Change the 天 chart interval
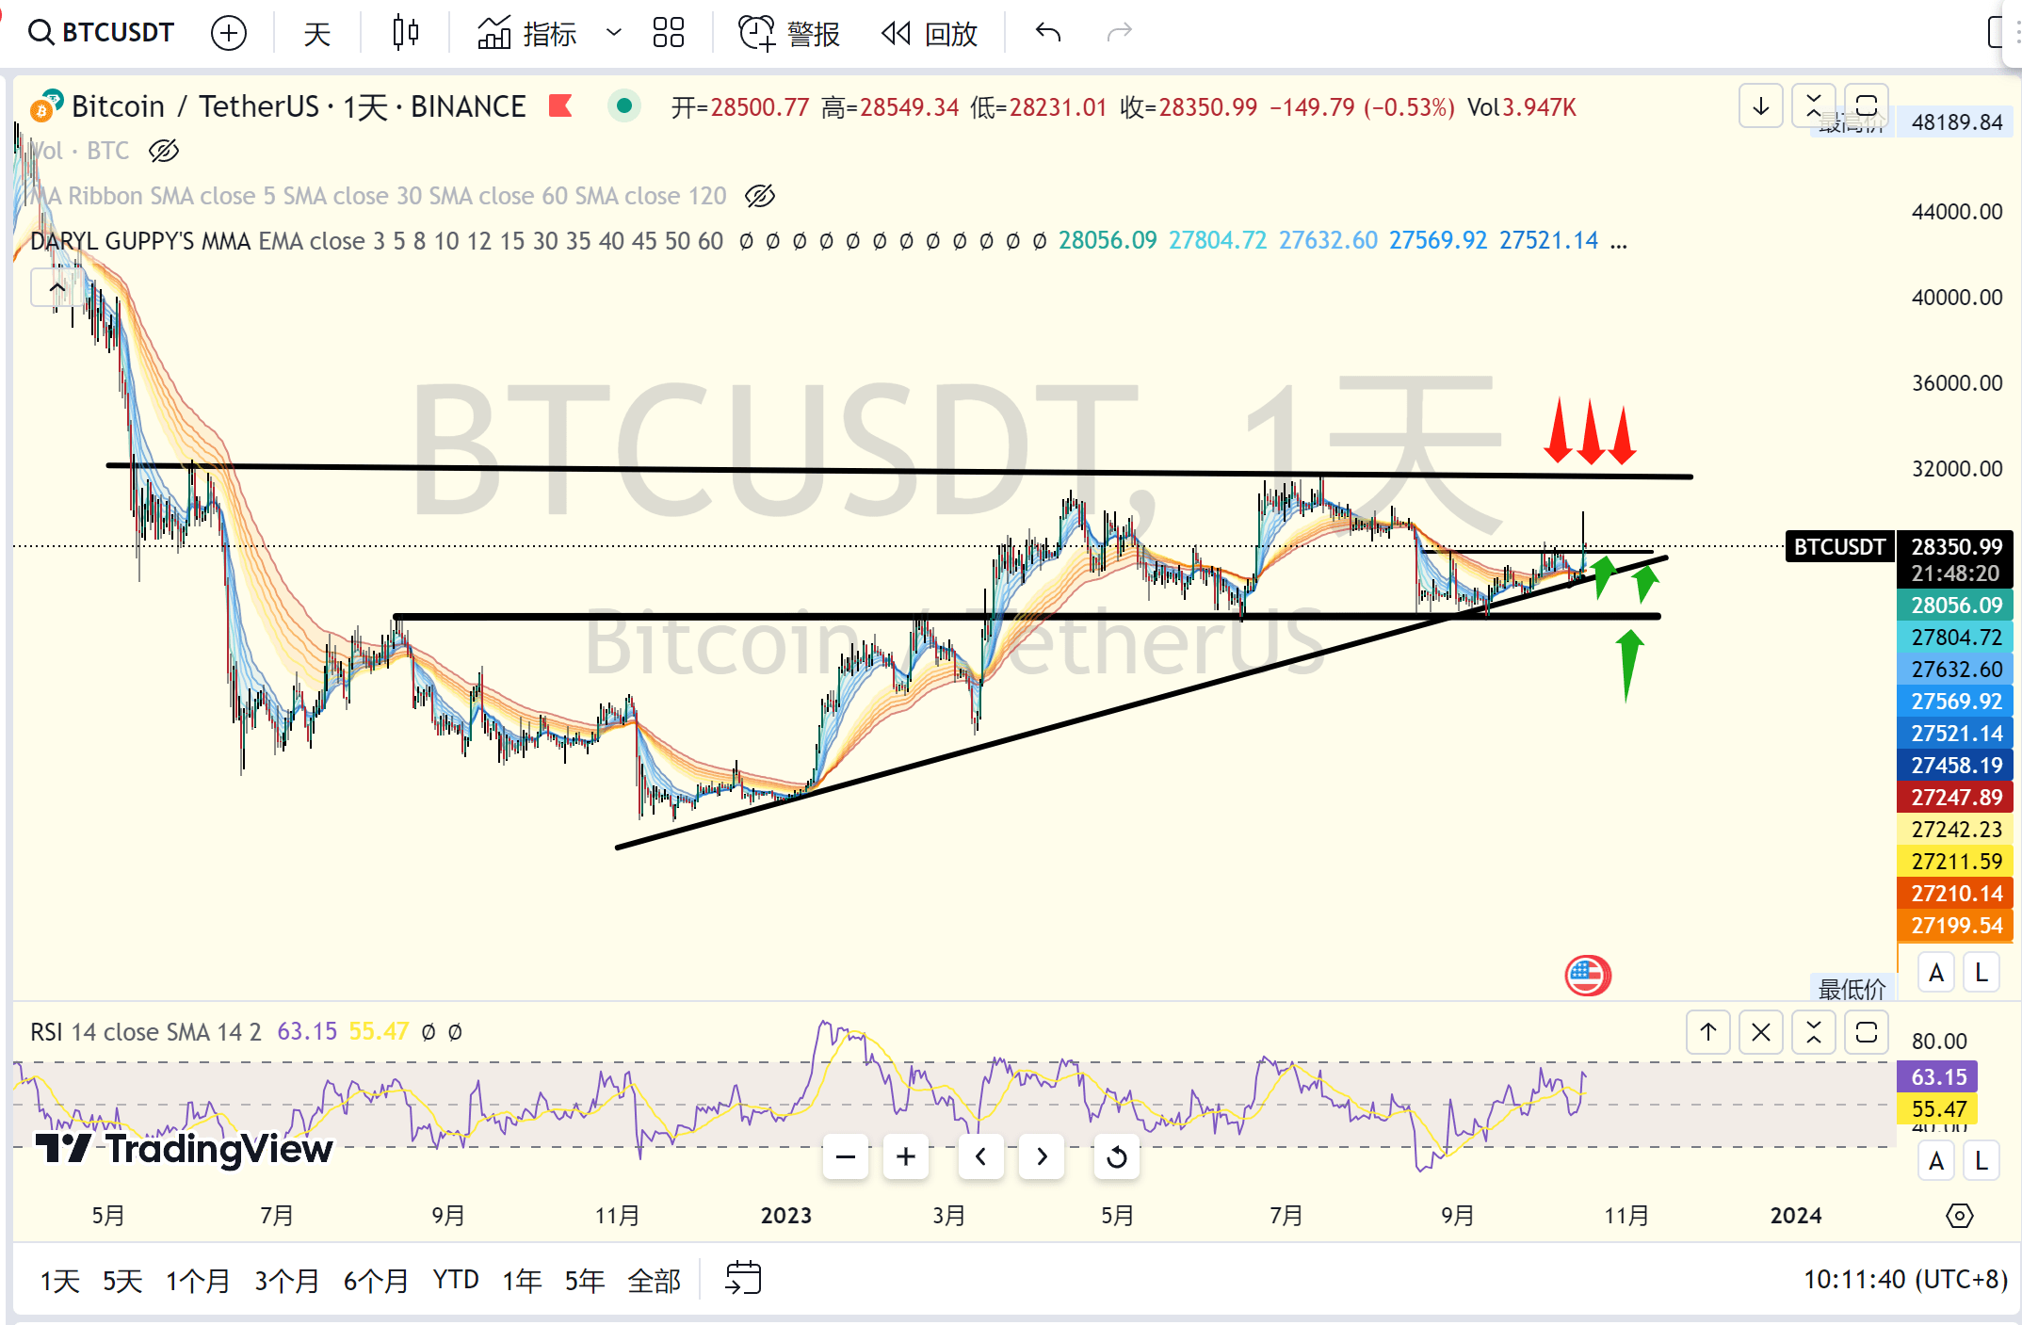The height and width of the screenshot is (1325, 2022). coord(317,33)
